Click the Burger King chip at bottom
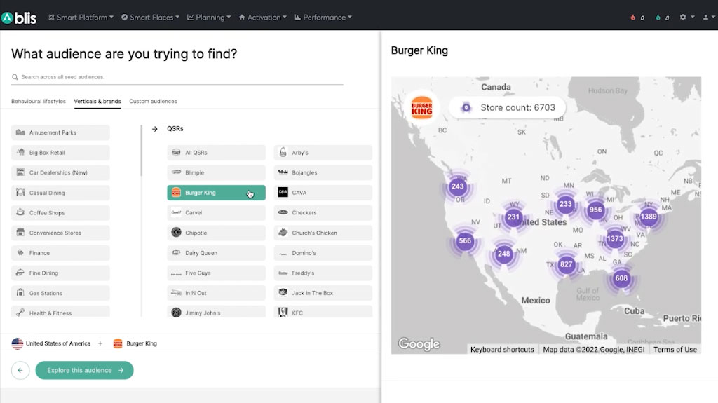 pos(135,343)
